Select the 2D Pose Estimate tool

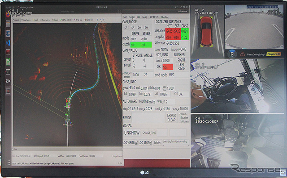(66, 20)
